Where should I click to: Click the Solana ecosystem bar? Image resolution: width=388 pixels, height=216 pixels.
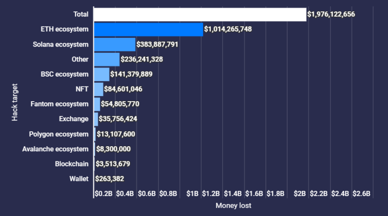tap(115, 45)
